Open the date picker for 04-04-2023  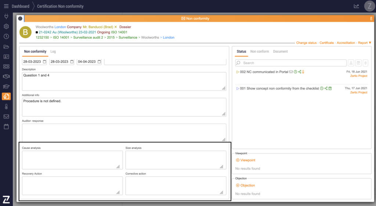pyautogui.click(x=99, y=62)
